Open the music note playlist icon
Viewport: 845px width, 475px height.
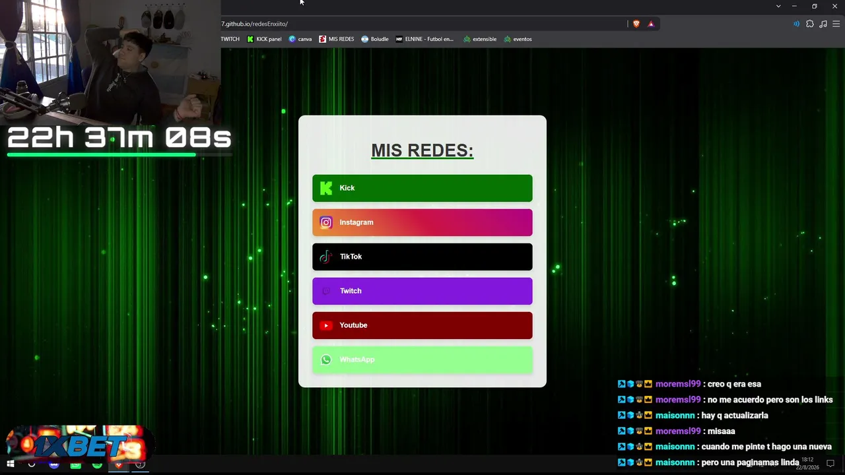(x=823, y=24)
